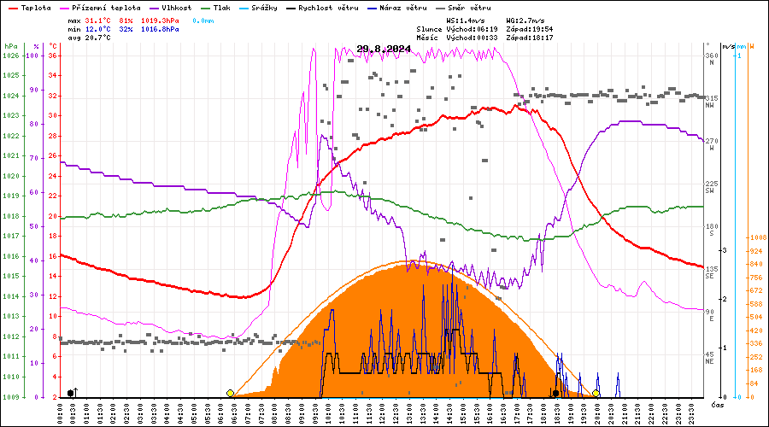Click the black moon marker near 18:17

tap(555, 393)
